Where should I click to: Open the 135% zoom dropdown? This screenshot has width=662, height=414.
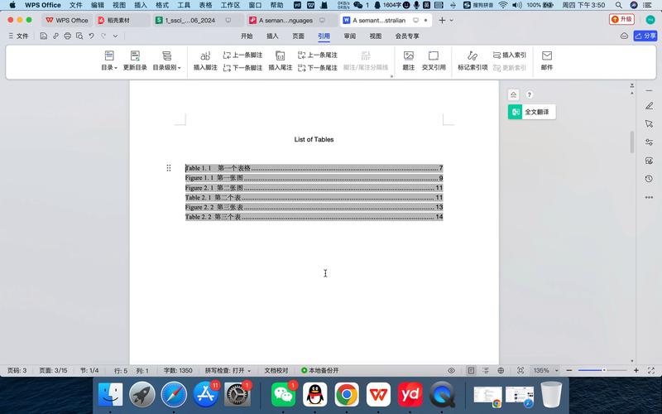tap(545, 370)
